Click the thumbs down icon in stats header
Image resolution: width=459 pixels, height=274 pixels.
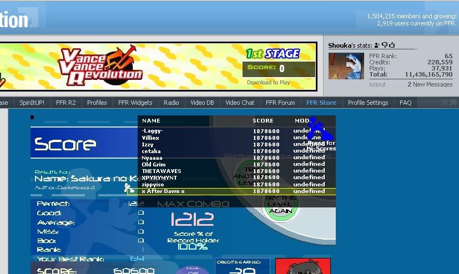pos(385,45)
